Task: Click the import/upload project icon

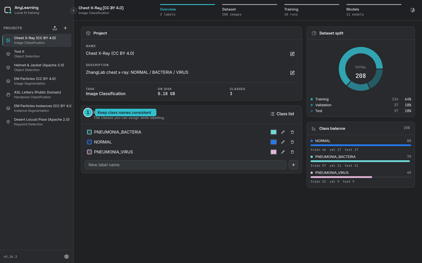Action: click(x=55, y=28)
